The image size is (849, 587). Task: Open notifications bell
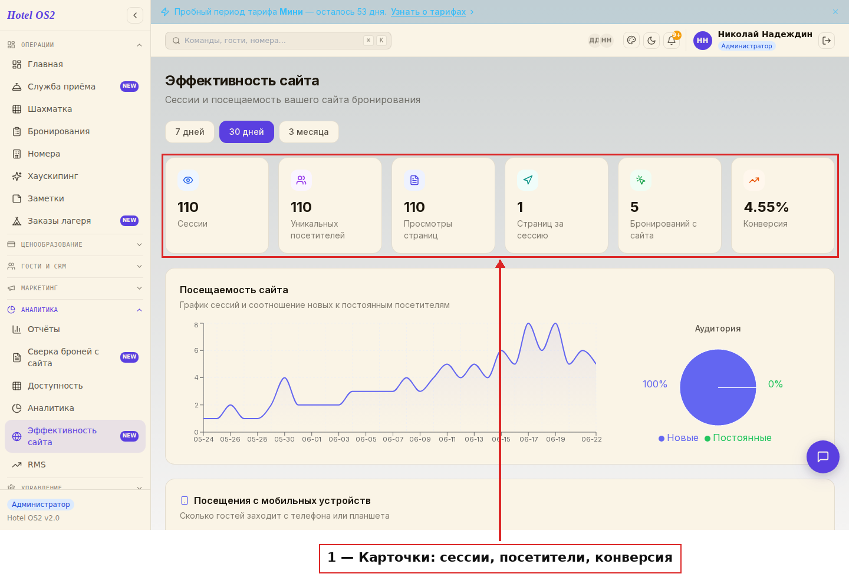672,41
